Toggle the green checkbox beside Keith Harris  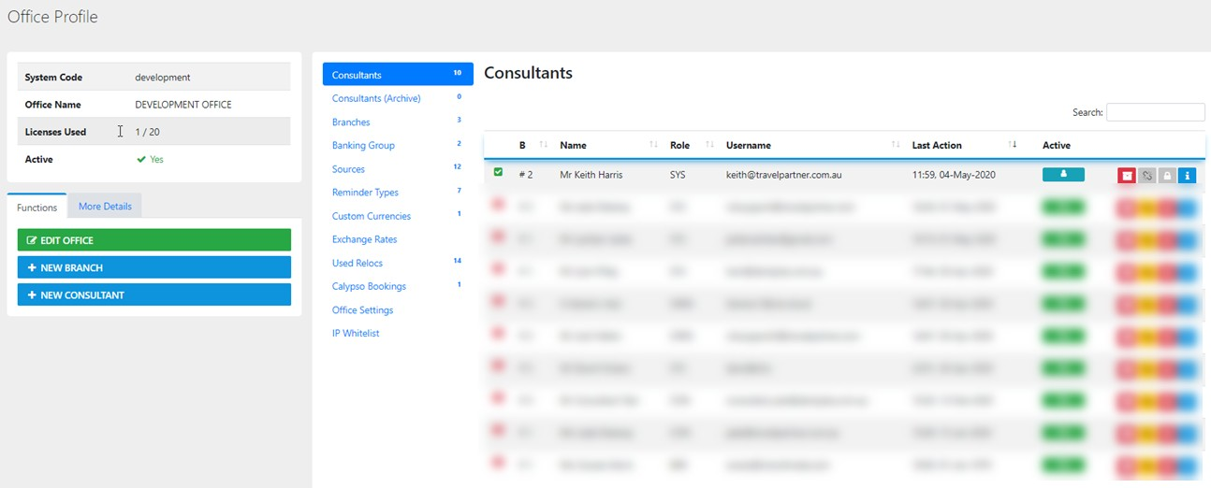coord(498,172)
